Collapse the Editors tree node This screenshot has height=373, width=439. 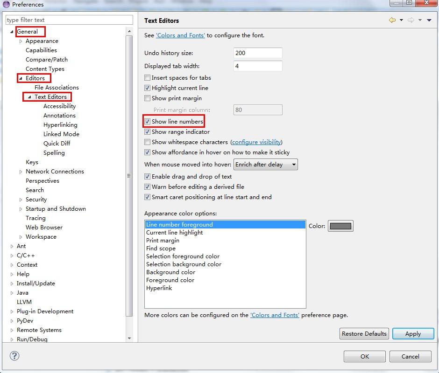point(21,78)
